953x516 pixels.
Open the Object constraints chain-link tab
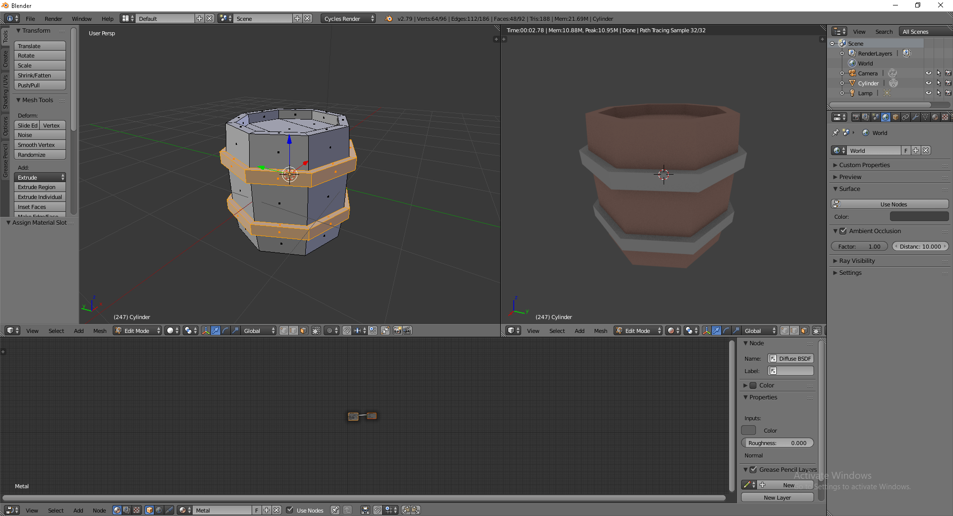coord(905,117)
